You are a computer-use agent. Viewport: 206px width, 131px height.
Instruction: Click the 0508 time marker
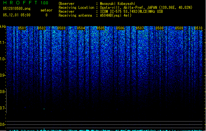click(x=159, y=28)
